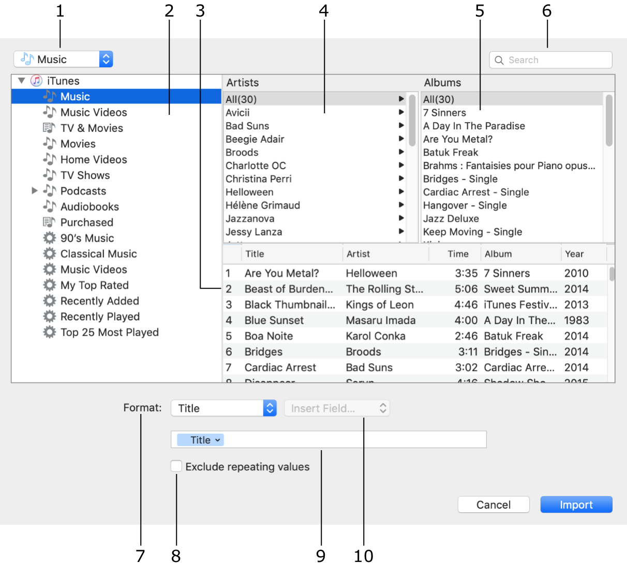Select track Are You Metal?
This screenshot has width=627, height=563.
415,273
